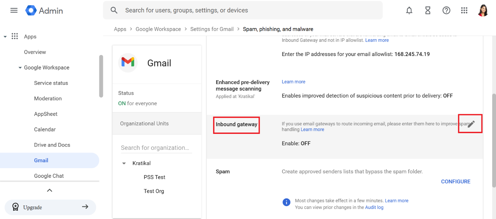Click the sidebar scrollbar
Viewport: 496px width, 219px height.
pyautogui.click(x=101, y=76)
